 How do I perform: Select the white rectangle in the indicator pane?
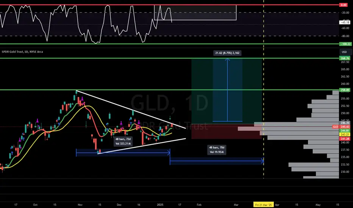[x=195, y=12]
